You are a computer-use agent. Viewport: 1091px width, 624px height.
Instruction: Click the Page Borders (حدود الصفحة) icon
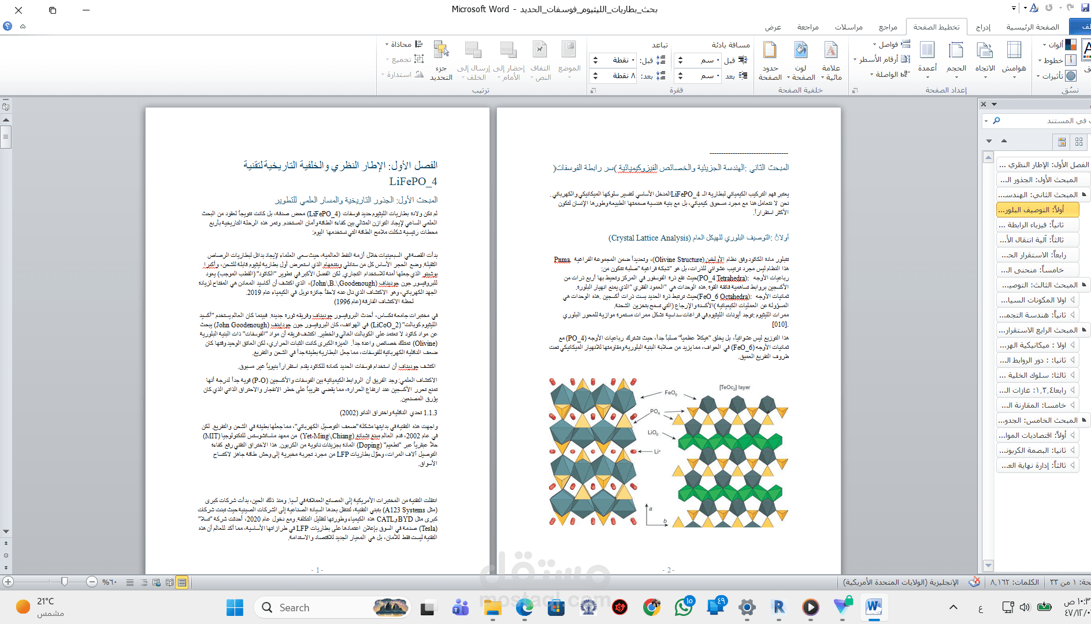pyautogui.click(x=770, y=51)
